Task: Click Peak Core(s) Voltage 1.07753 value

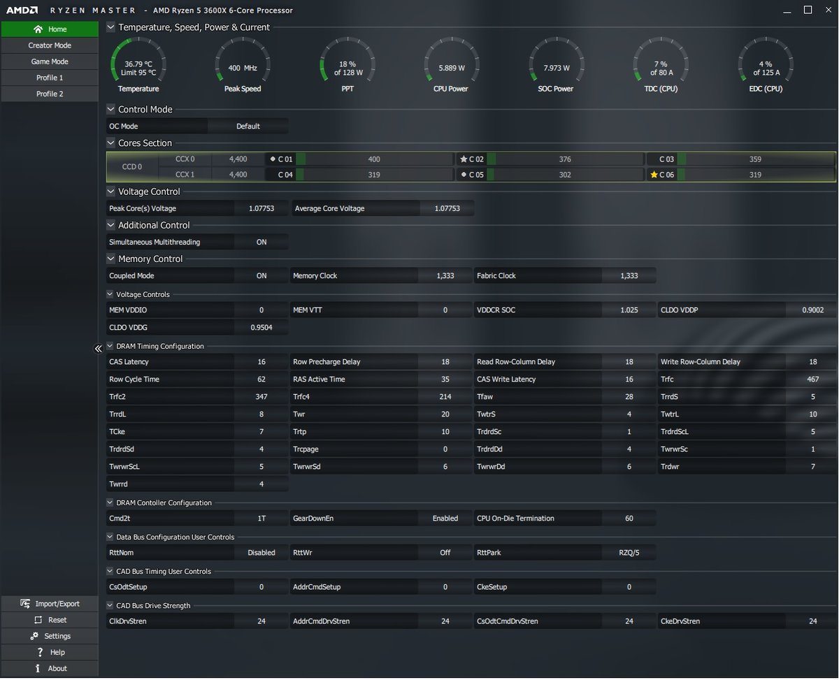Action: 261,208
